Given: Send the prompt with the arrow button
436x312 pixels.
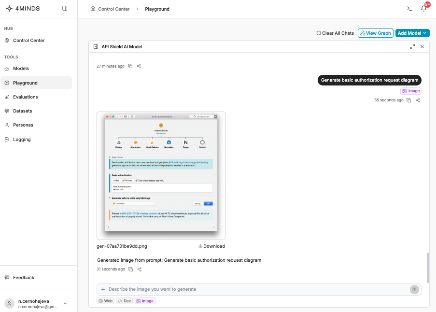Looking at the screenshot, I should [x=414, y=289].
